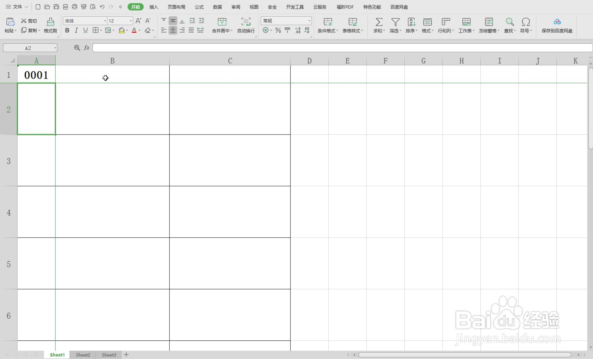Cut selection using 剪切

pos(29,21)
